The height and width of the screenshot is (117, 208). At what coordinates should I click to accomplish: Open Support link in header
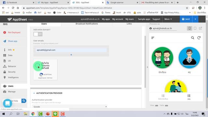pyautogui.click(x=156, y=19)
